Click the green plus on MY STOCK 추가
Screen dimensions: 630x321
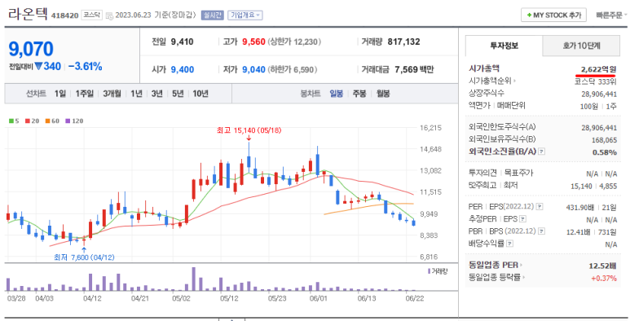coord(529,15)
